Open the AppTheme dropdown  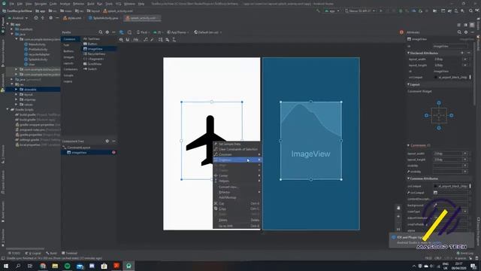coord(177,32)
